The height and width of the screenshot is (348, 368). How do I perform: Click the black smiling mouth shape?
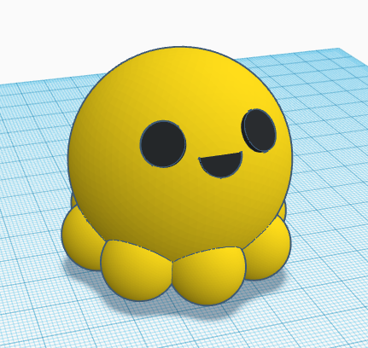pyautogui.click(x=222, y=164)
